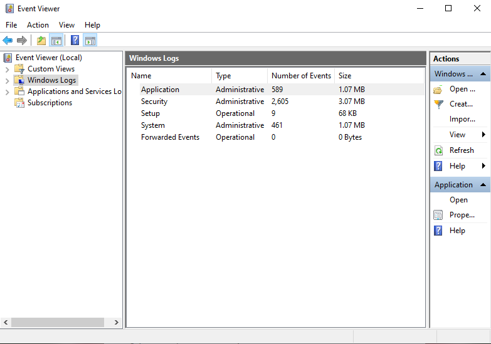The width and height of the screenshot is (491, 344).
Task: Click the Refresh action
Action: [x=462, y=150]
